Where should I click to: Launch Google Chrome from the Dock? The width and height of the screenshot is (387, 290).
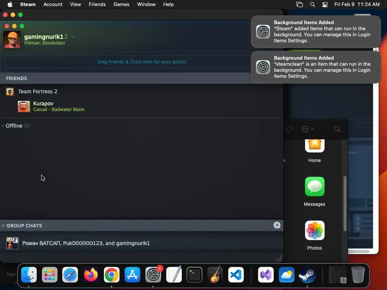click(x=111, y=275)
